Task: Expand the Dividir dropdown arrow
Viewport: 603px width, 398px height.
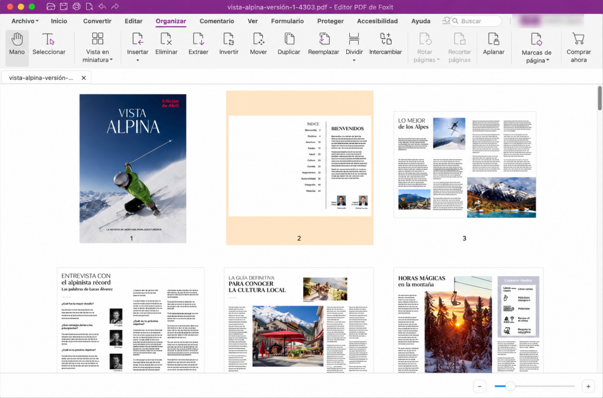Action: pos(354,61)
